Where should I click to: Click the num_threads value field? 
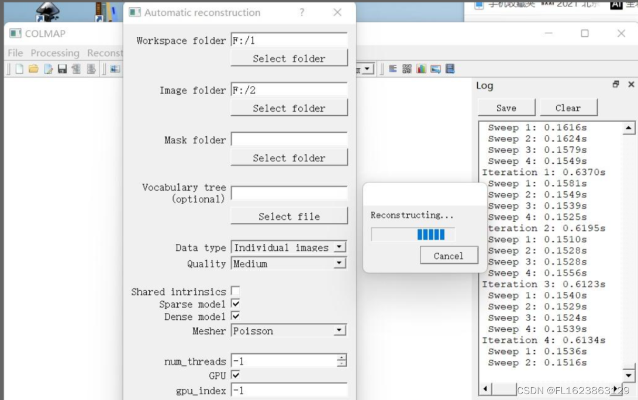tap(284, 361)
